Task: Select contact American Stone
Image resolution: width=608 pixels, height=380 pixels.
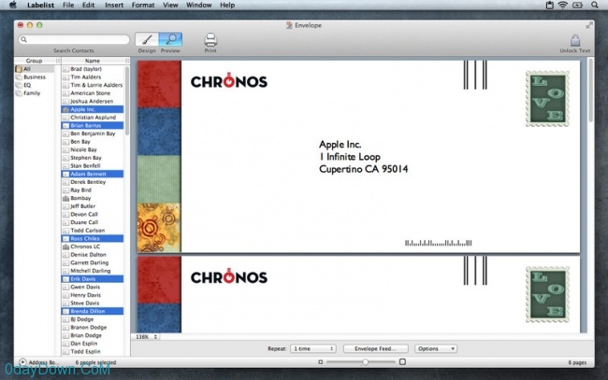Action: tap(93, 93)
